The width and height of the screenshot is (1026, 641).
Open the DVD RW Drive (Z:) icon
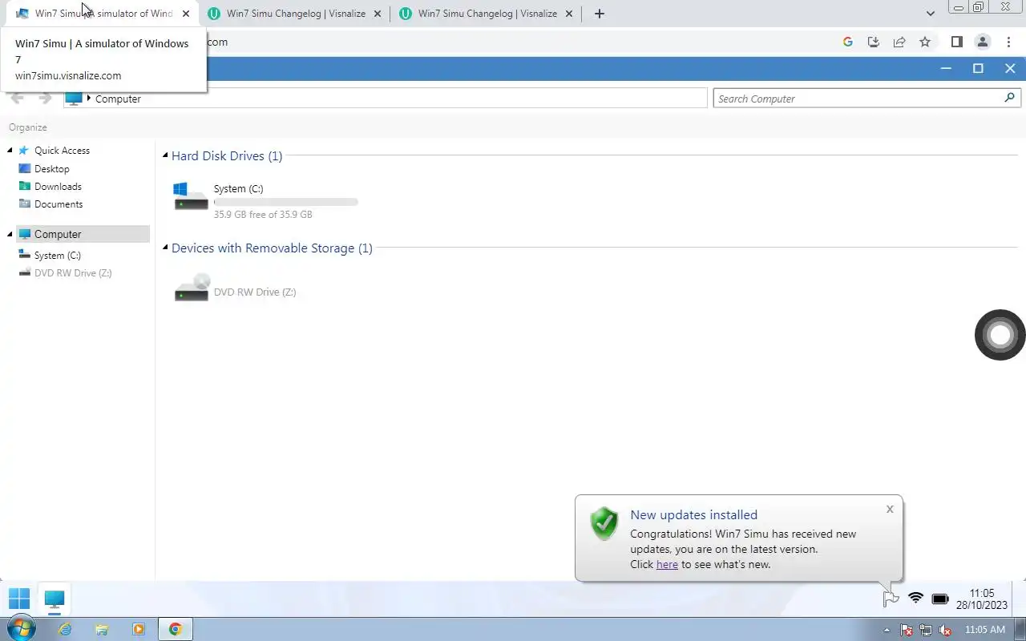(191, 288)
